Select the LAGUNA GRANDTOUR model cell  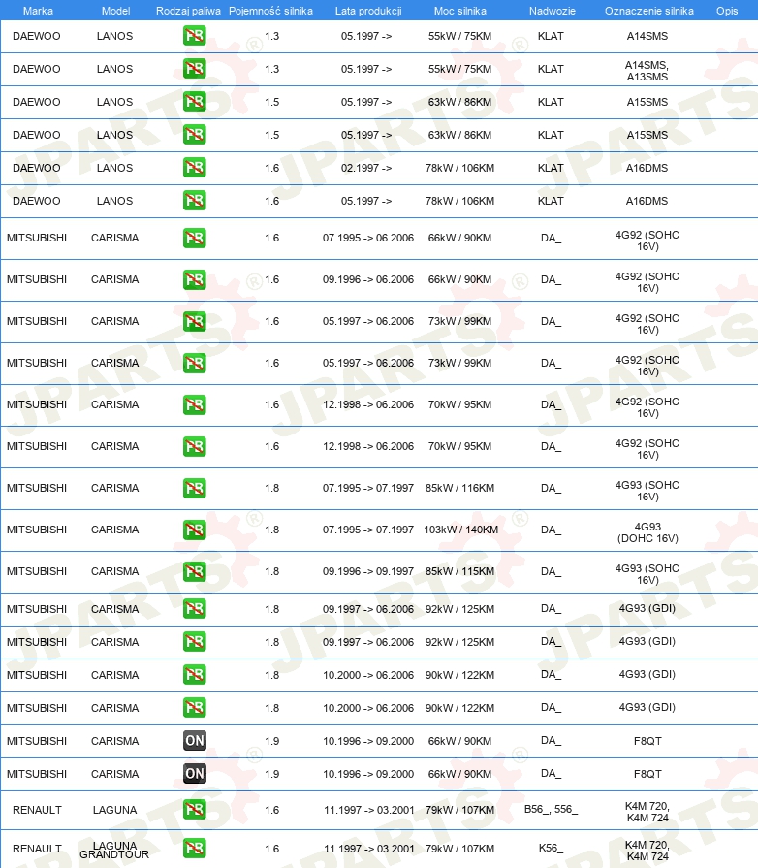[114, 850]
